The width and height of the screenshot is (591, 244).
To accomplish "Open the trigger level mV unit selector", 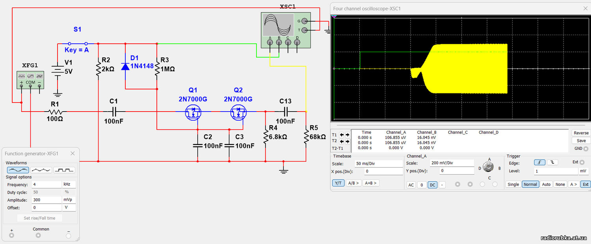I will [x=583, y=171].
